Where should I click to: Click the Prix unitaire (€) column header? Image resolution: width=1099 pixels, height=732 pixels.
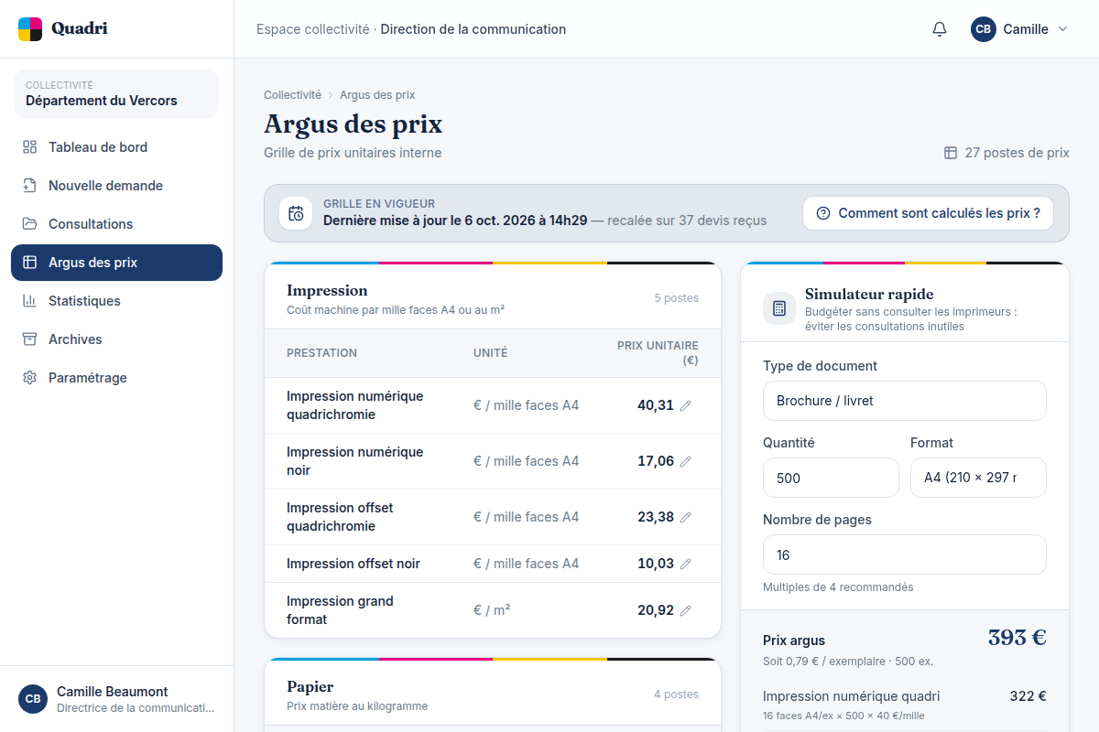point(658,353)
